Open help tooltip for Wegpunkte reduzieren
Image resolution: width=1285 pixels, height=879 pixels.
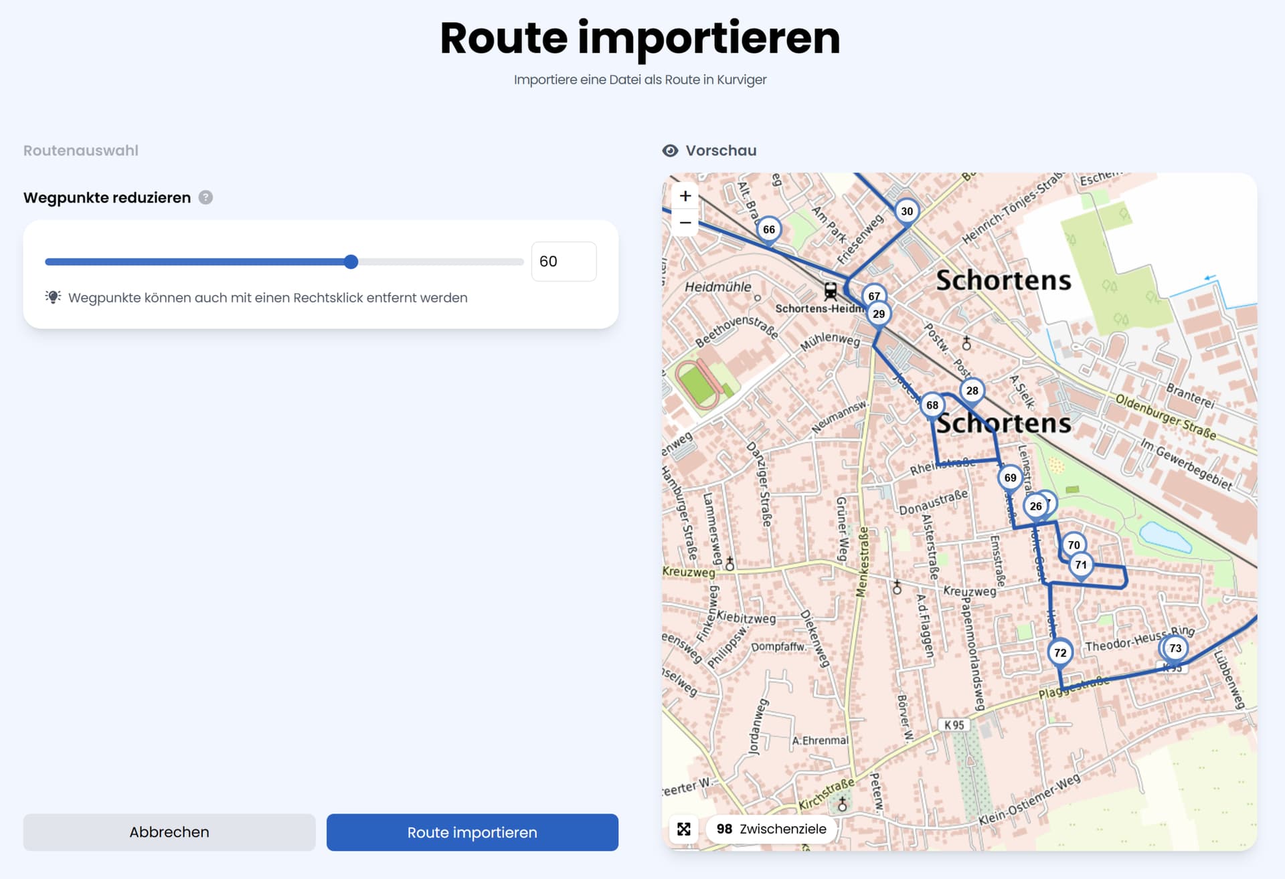[x=206, y=197]
